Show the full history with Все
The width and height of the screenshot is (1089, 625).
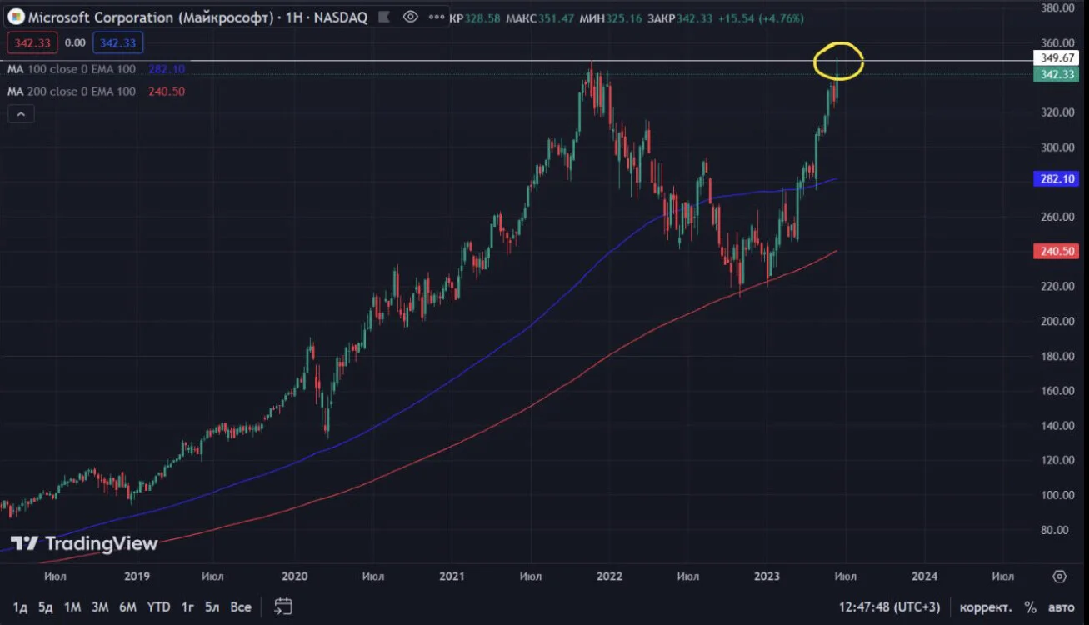pos(241,607)
